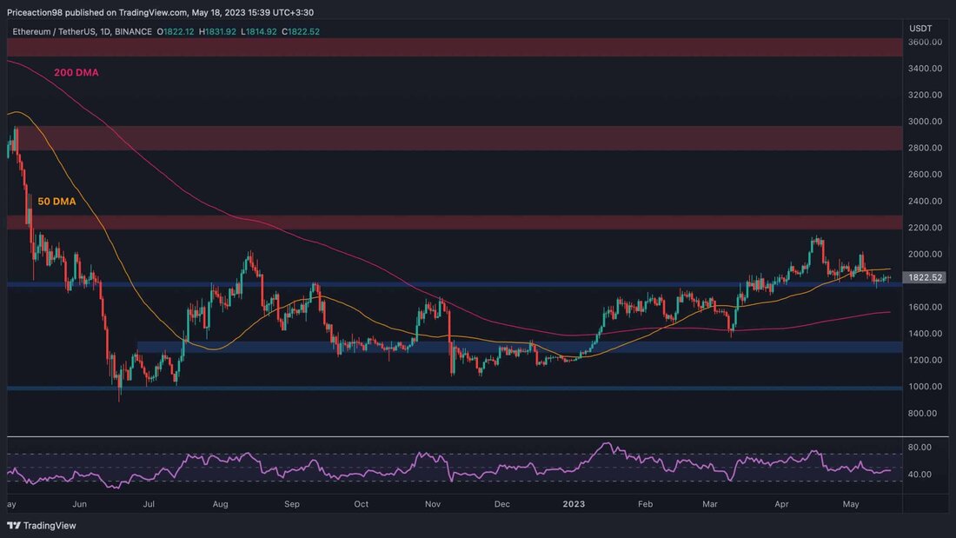Click the May label at right of time axis
This screenshot has width=956, height=538.
click(x=851, y=504)
